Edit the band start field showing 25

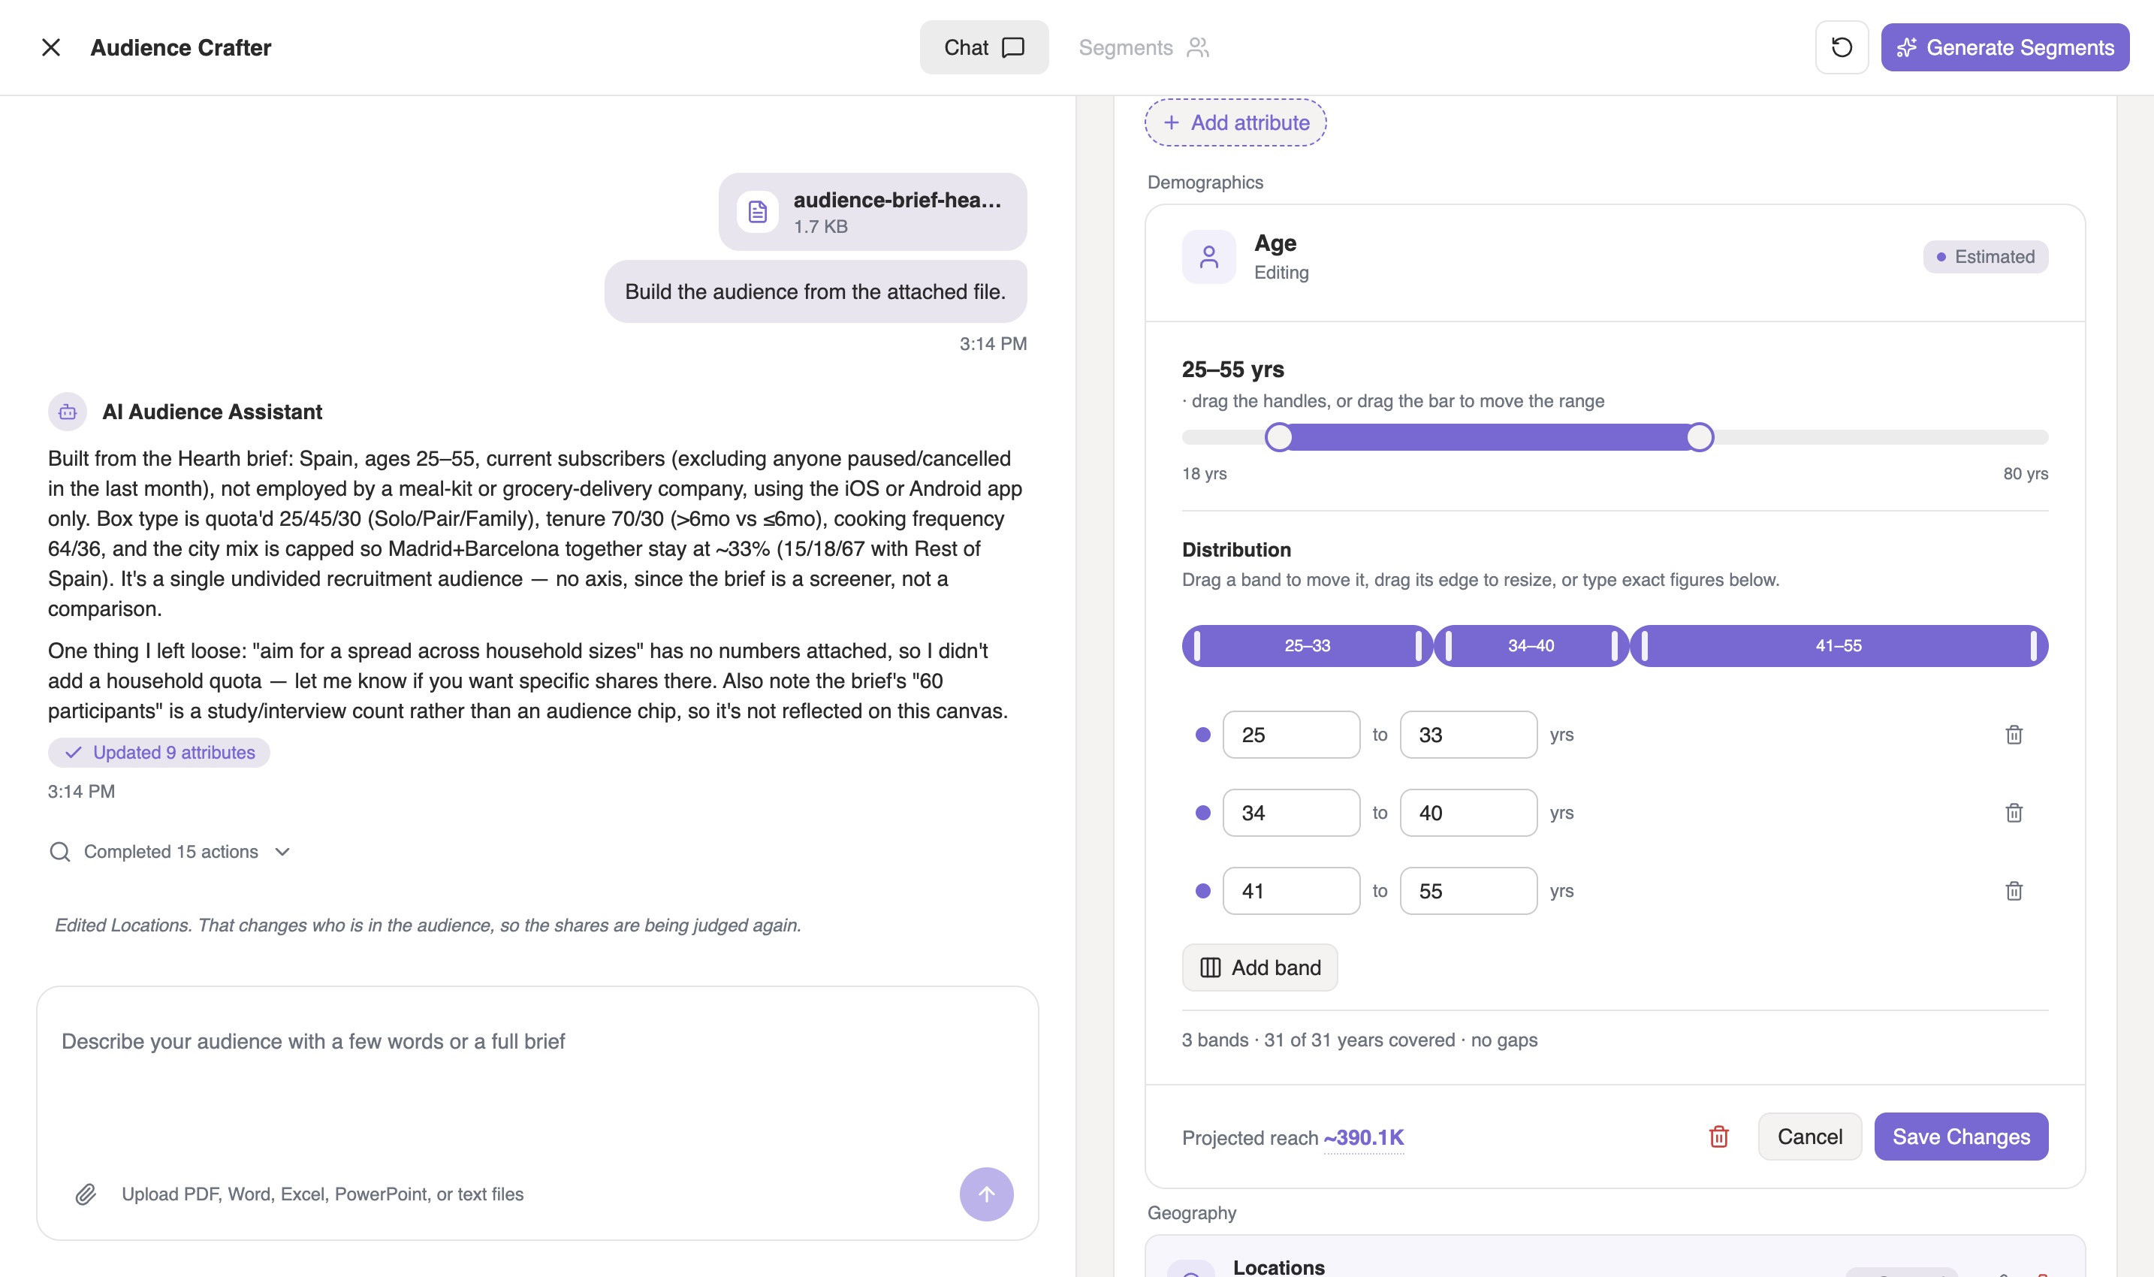[x=1290, y=735]
